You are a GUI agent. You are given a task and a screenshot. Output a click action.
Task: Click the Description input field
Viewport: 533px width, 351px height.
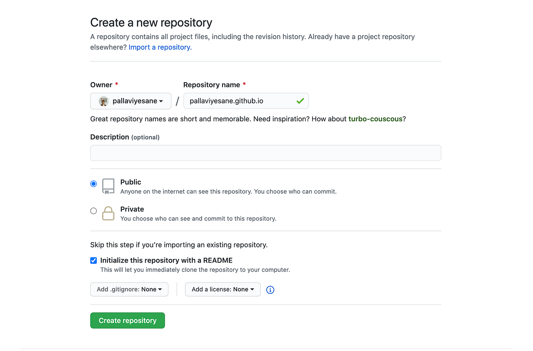point(266,152)
